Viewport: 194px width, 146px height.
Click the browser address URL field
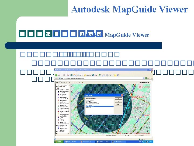pos(101,78)
